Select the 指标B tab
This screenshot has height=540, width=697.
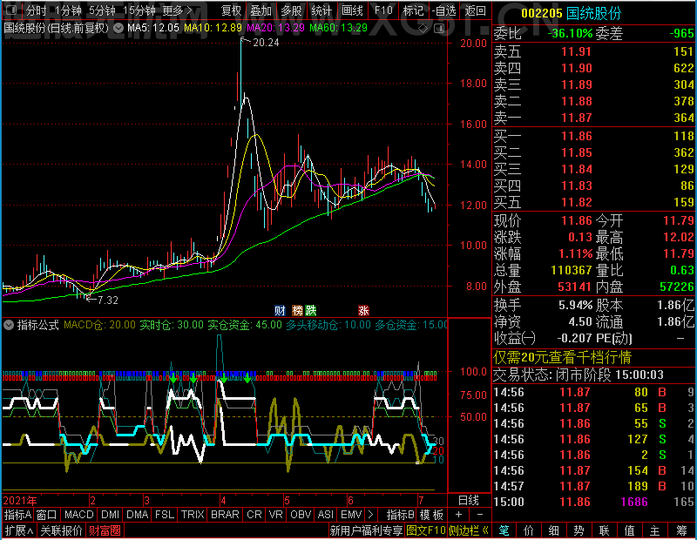[401, 514]
